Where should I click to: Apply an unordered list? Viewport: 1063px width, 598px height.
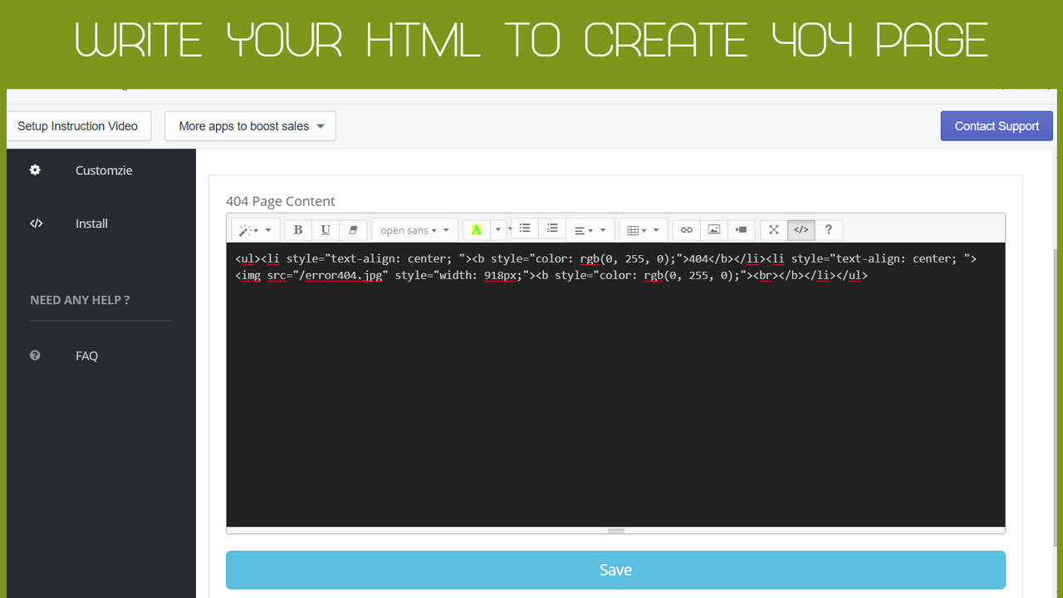(x=524, y=228)
